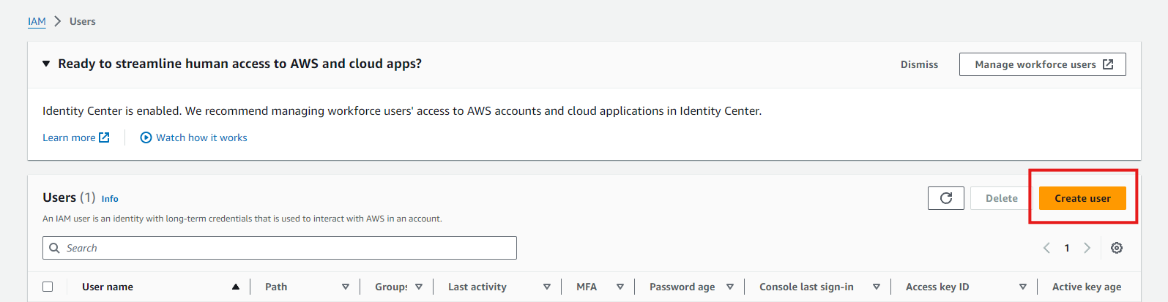Go to previous page of users
The image size is (1168, 302).
[x=1046, y=248]
